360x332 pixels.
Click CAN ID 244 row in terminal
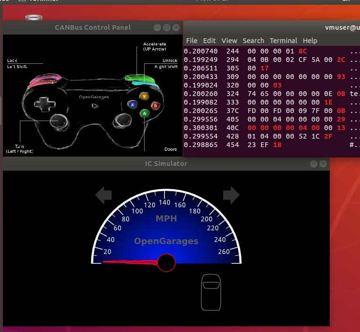point(272,51)
